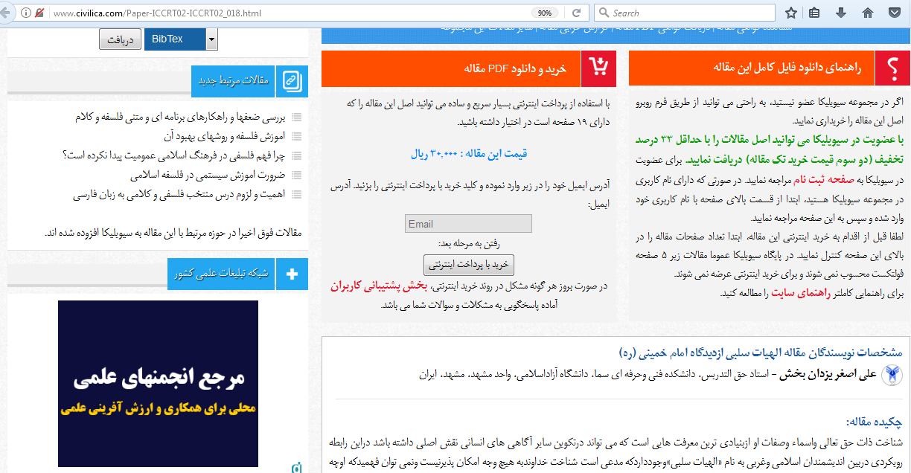
Task: Open the BibTex format dropdown
Action: click(212, 39)
